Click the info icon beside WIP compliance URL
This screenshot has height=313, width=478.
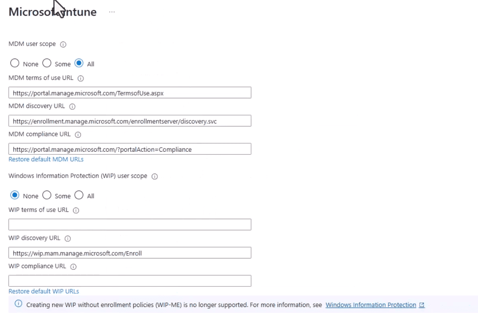tap(73, 266)
